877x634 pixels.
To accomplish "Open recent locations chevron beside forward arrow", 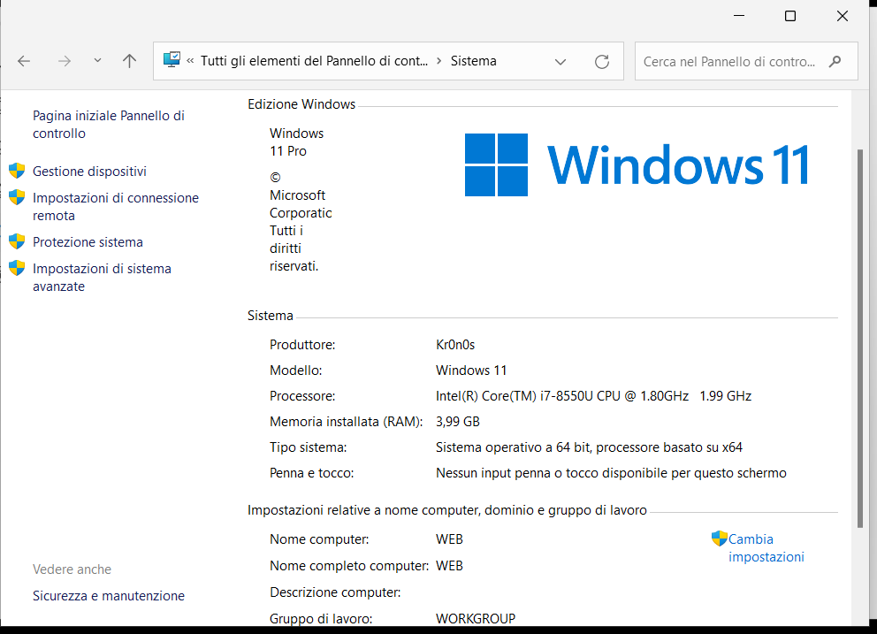I will point(97,60).
